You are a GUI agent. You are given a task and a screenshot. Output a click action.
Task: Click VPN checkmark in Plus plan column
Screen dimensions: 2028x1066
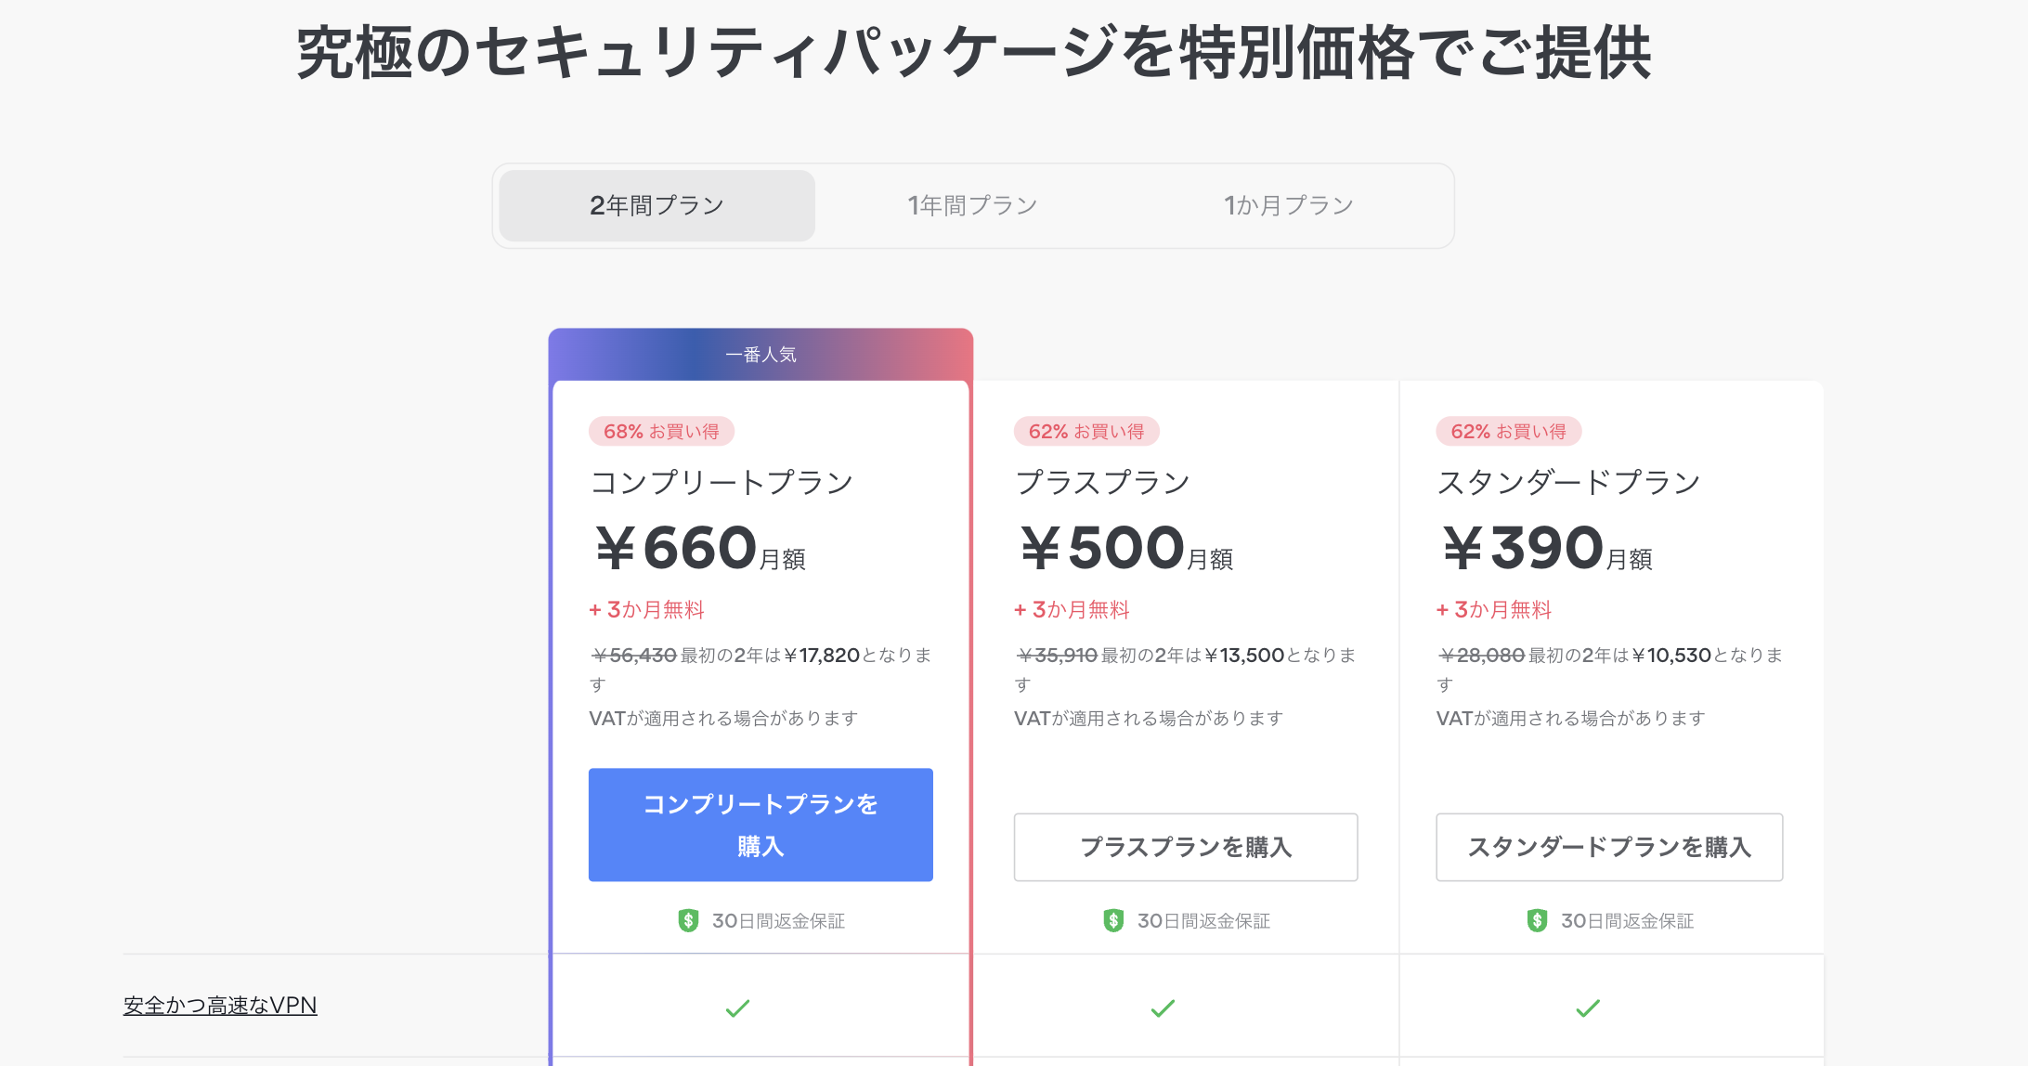pos(1163,1007)
